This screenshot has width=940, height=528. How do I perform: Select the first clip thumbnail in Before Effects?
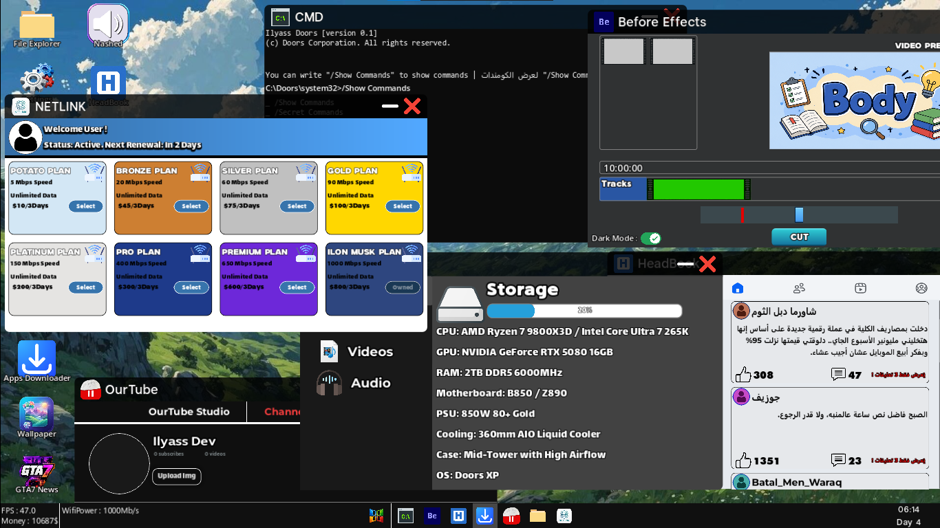tap(624, 52)
